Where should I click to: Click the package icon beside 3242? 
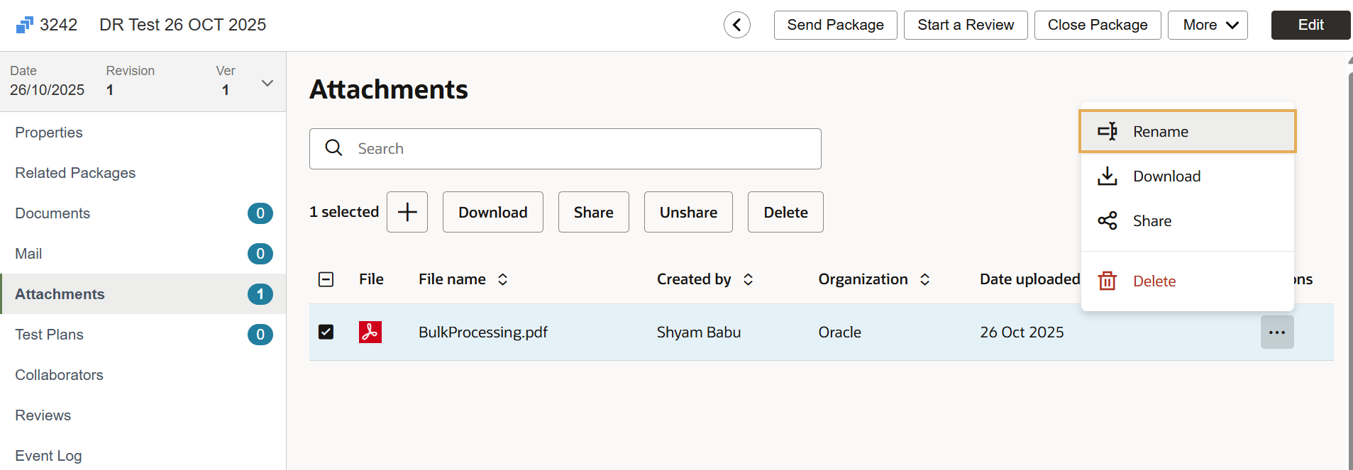(x=24, y=25)
